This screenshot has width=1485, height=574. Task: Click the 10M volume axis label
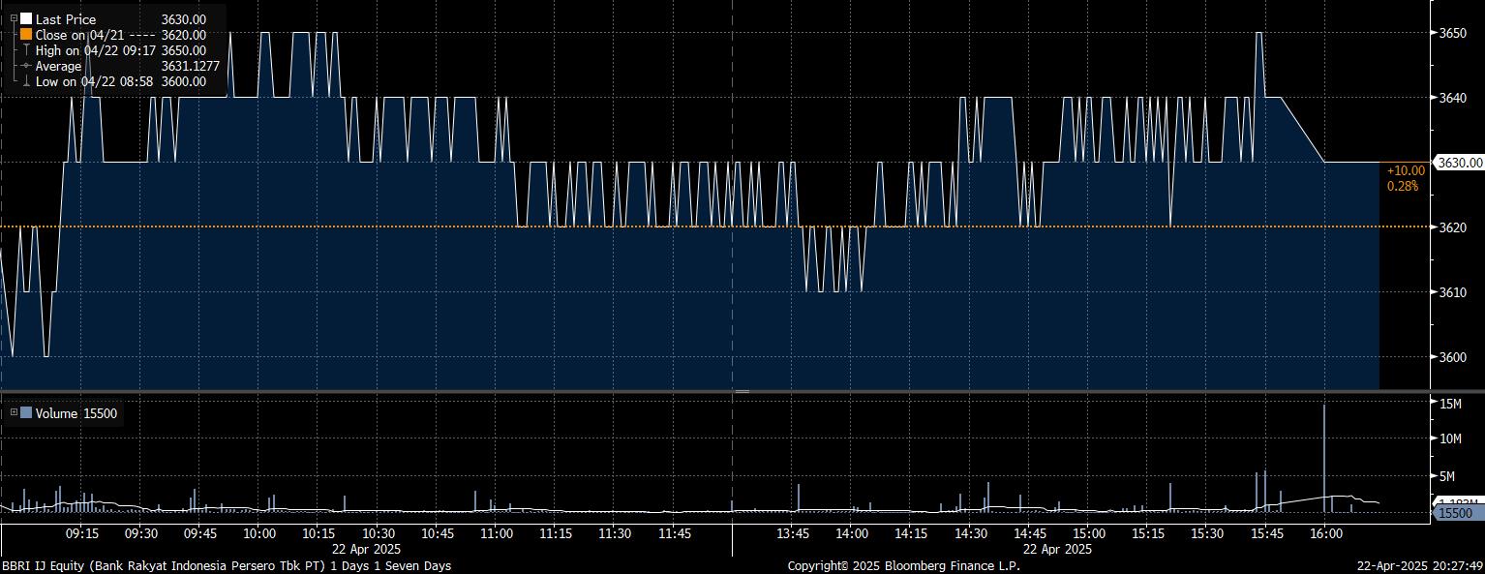tap(1451, 438)
